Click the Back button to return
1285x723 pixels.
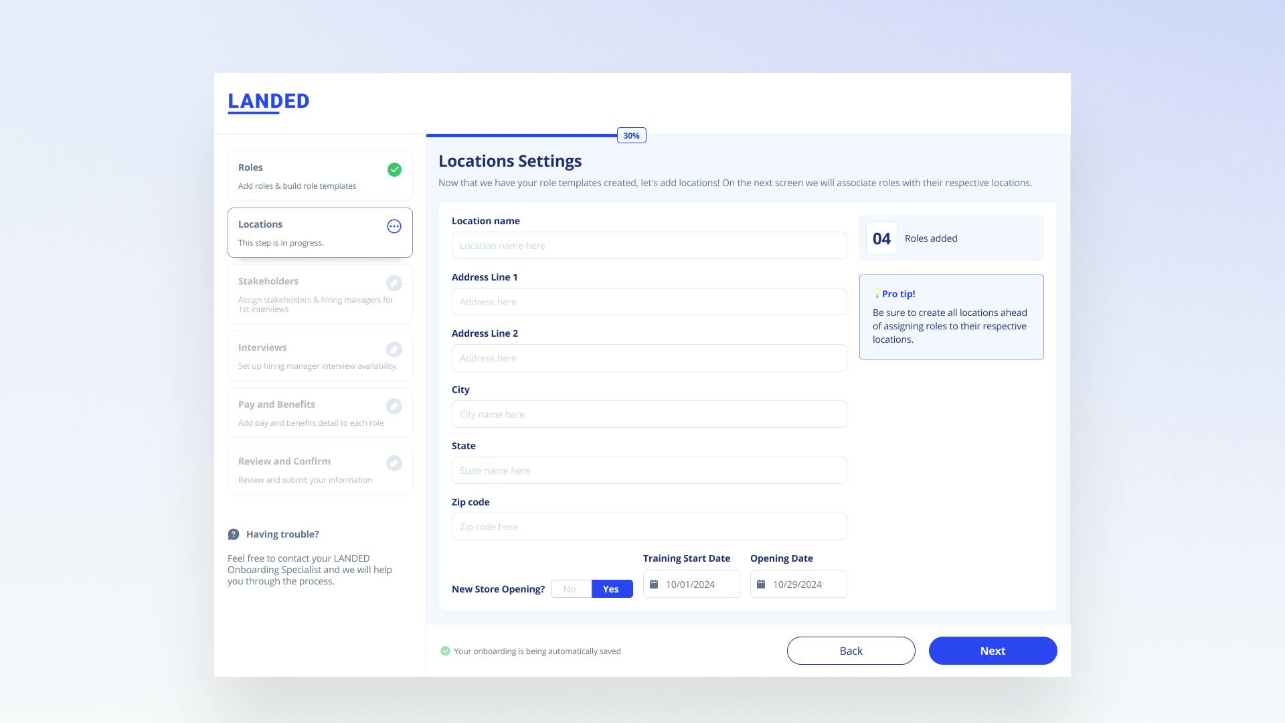click(851, 651)
